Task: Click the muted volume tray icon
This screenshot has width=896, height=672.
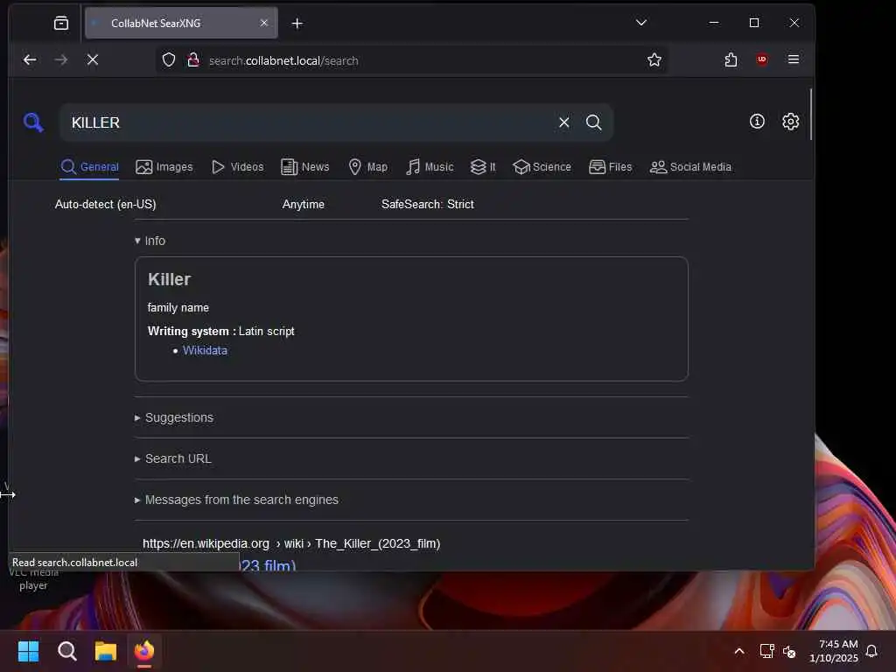Action: (789, 651)
